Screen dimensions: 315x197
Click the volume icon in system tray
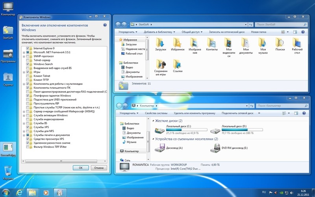coord(291,193)
